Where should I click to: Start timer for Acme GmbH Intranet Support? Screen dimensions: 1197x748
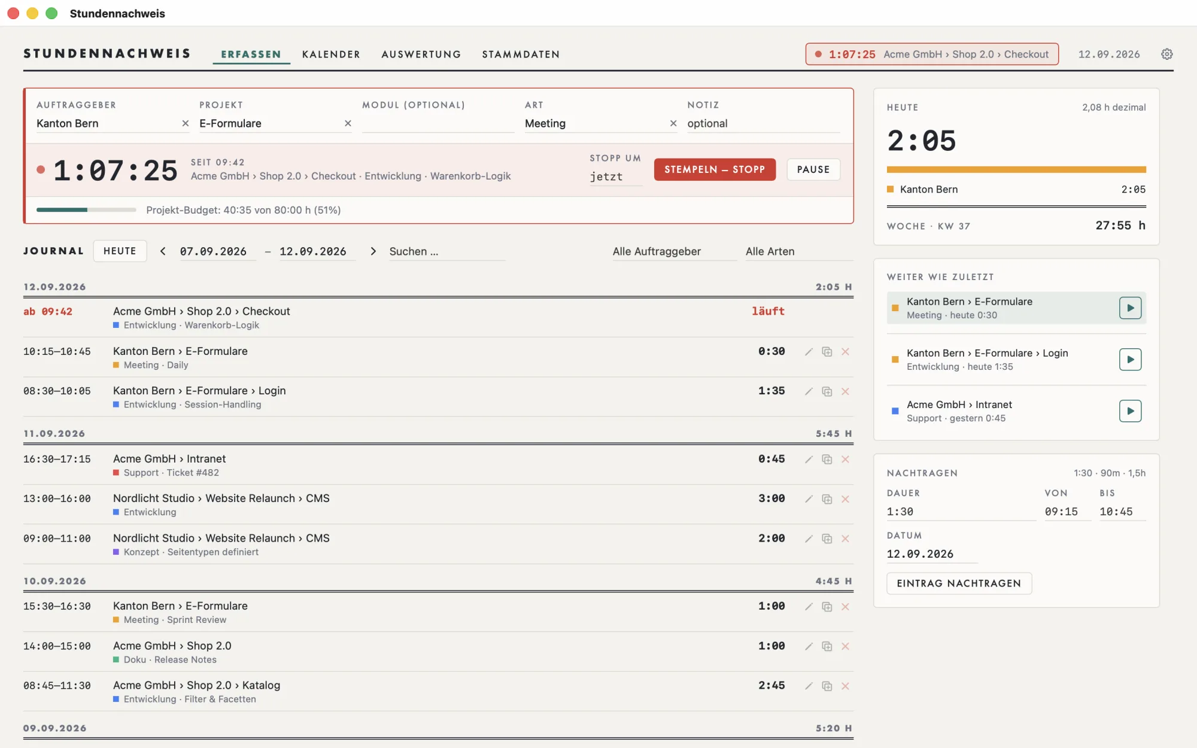point(1130,411)
